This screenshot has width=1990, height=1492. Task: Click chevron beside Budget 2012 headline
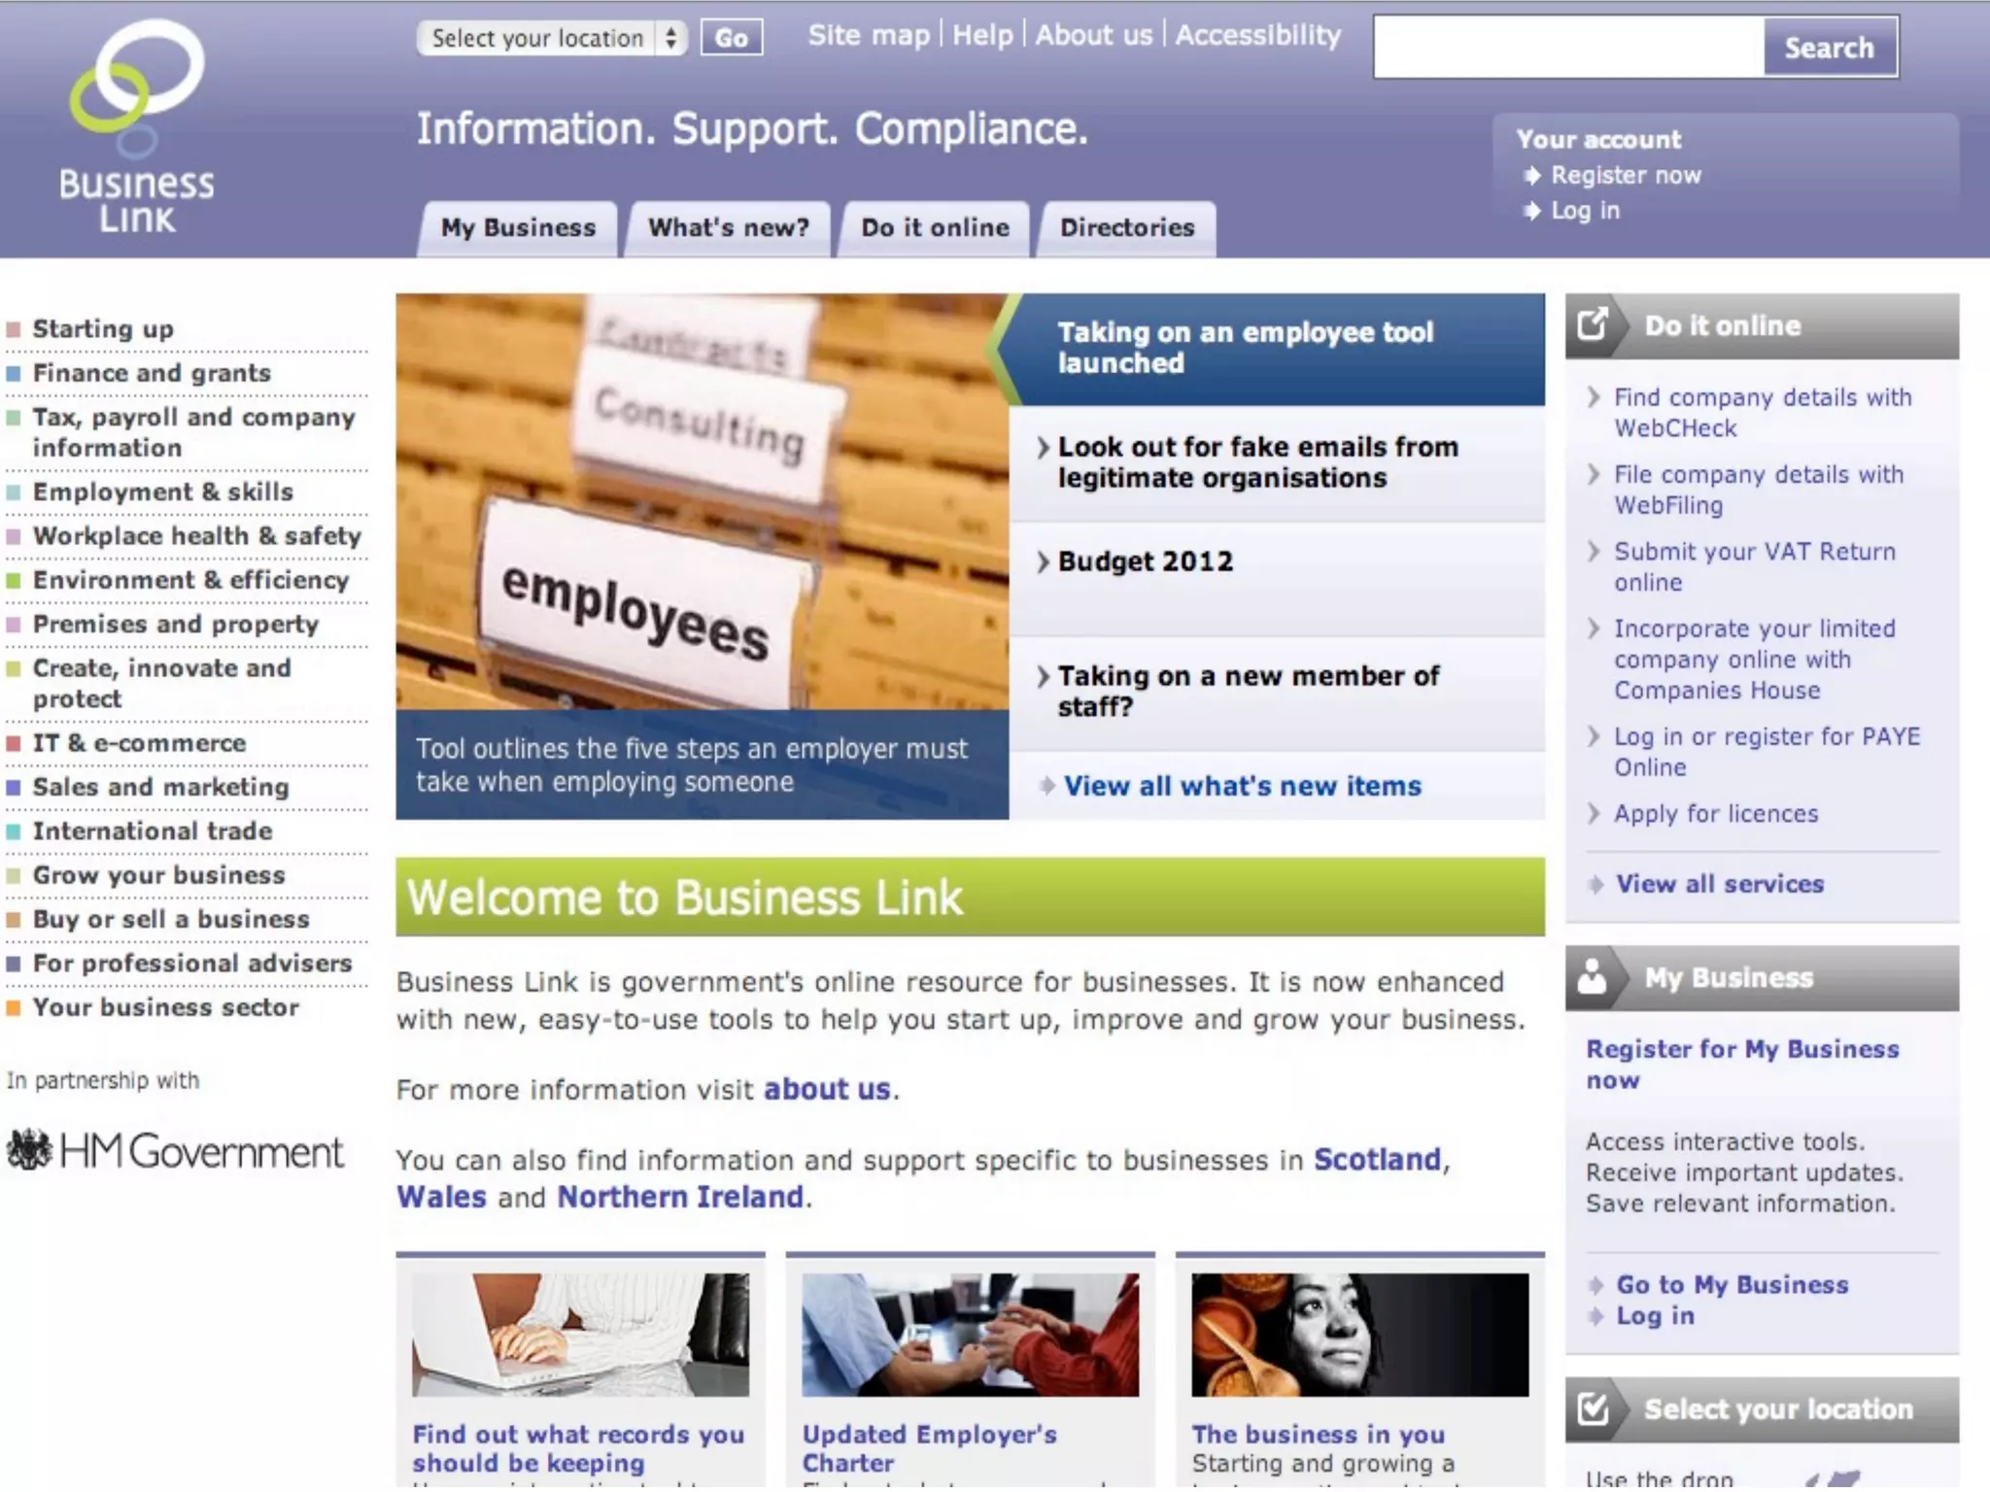click(x=1043, y=561)
